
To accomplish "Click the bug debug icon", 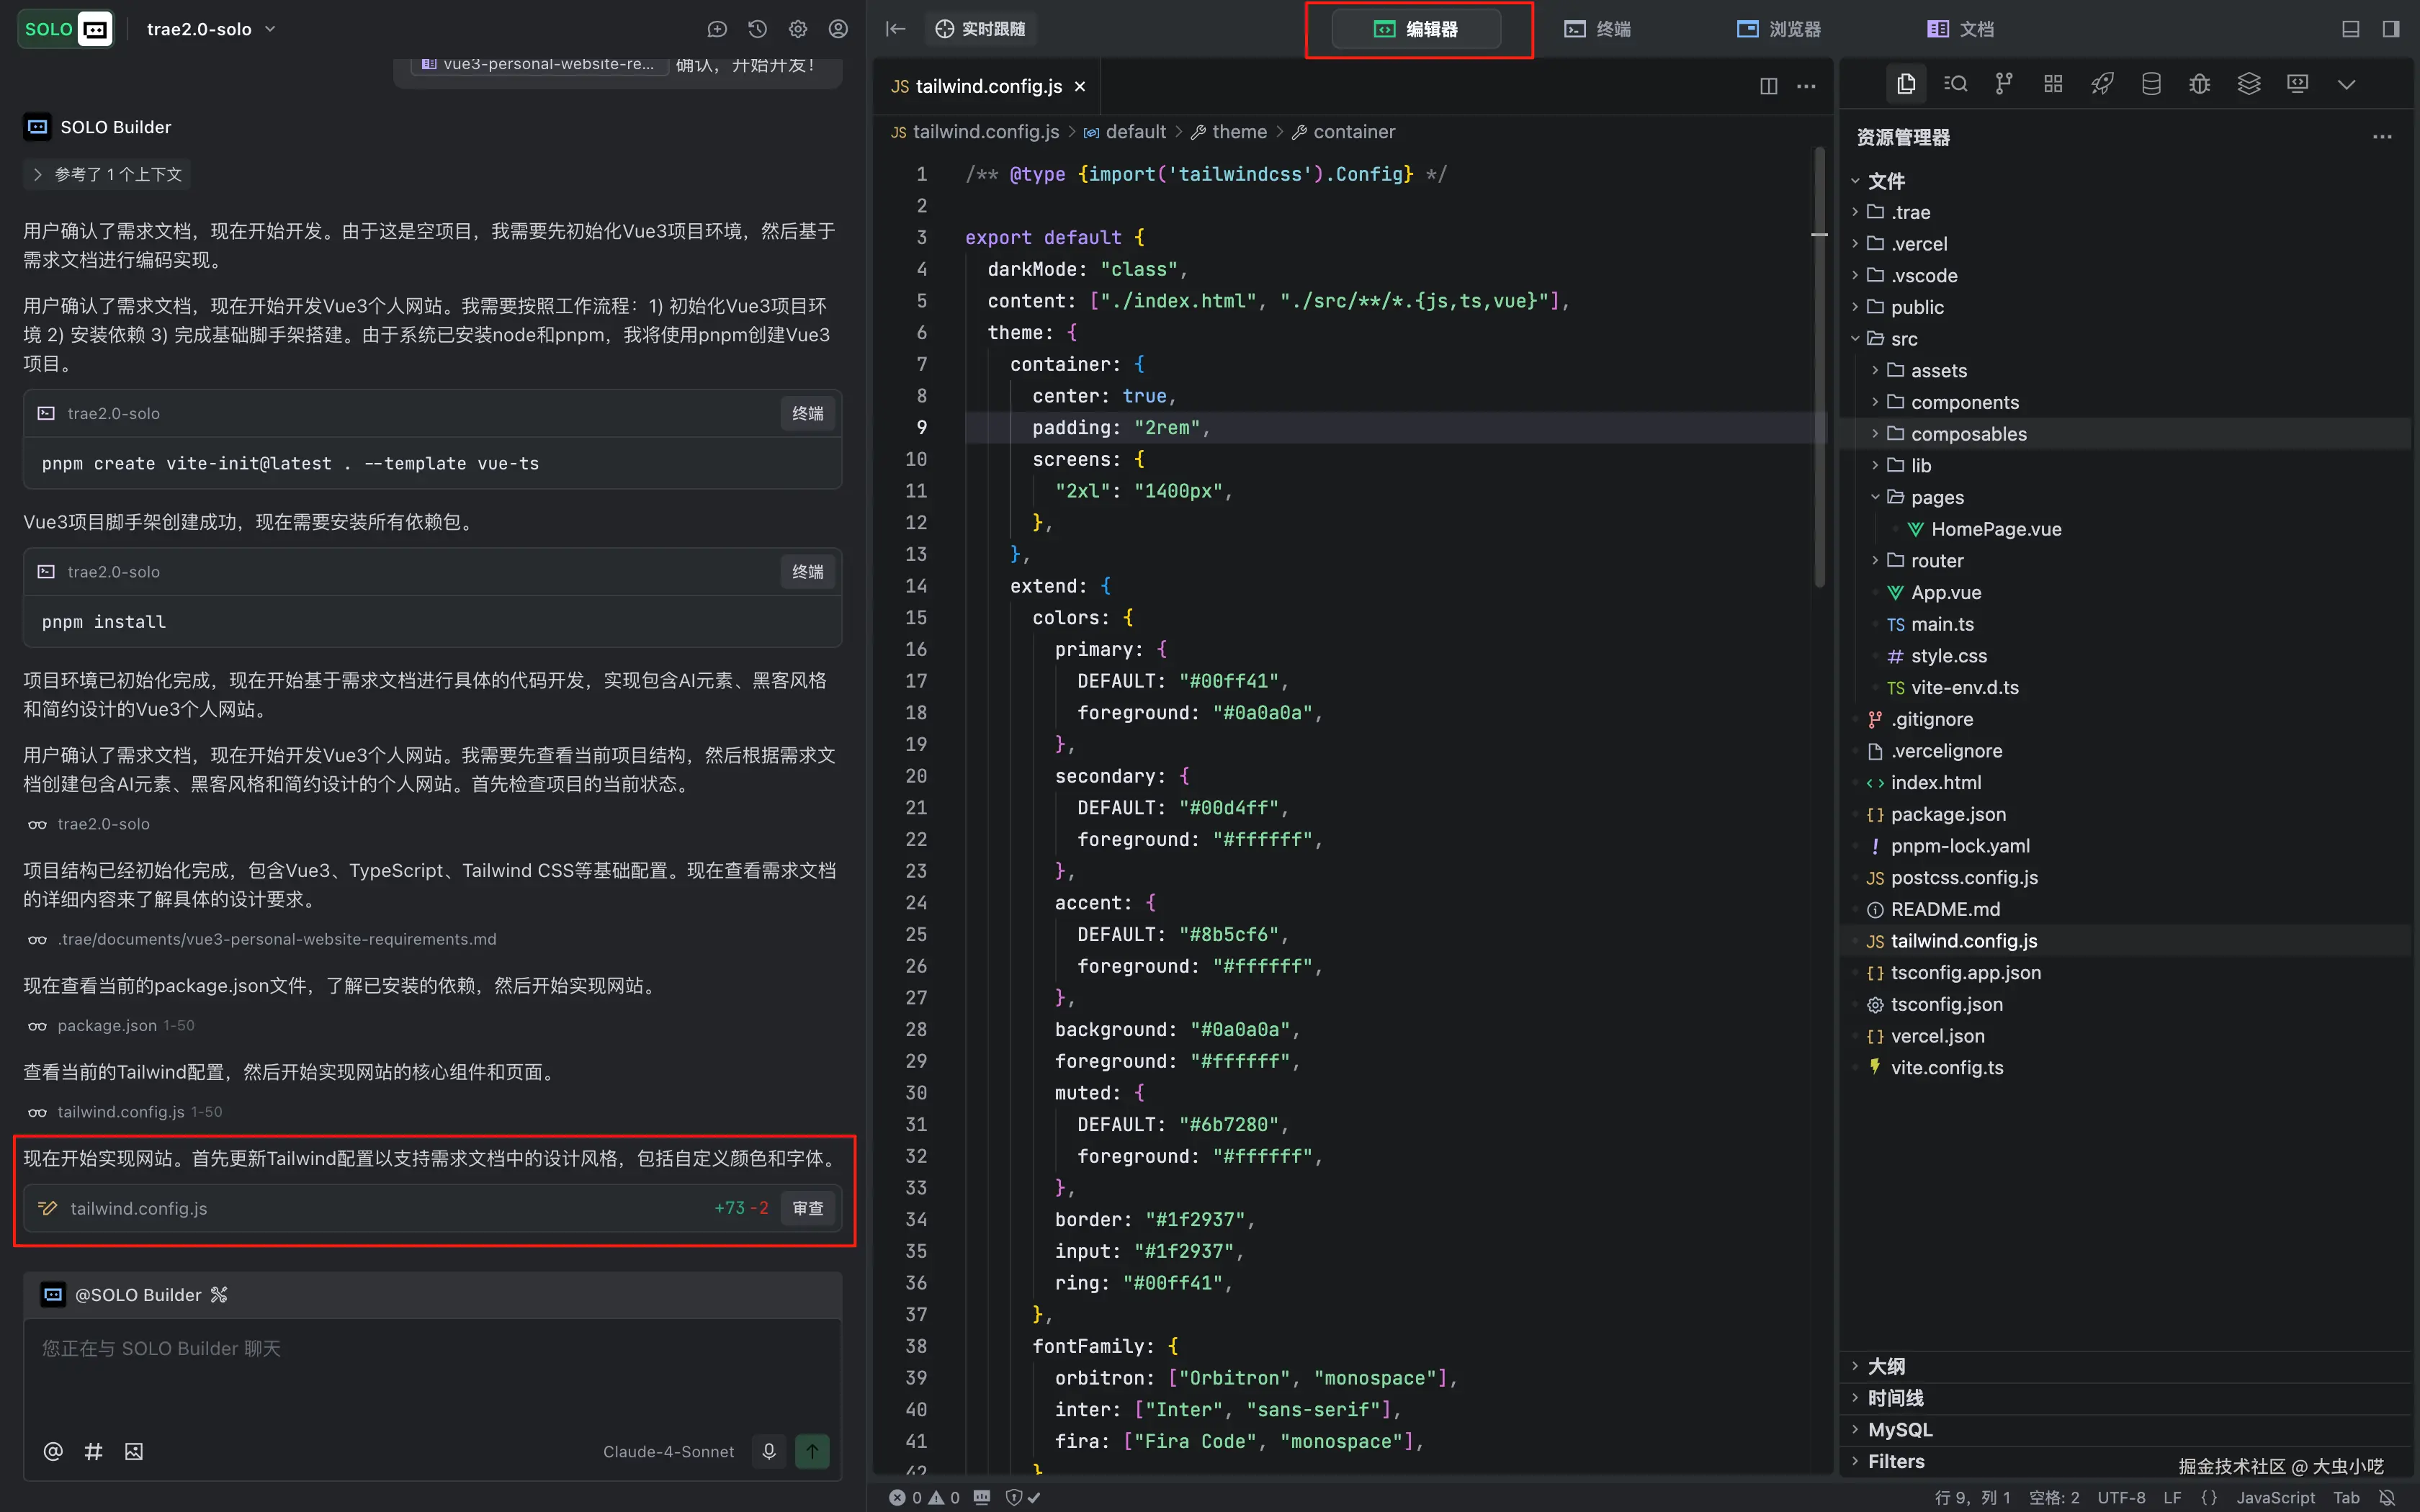I will [2199, 84].
